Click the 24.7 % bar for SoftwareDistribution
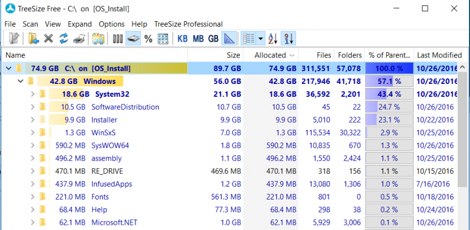The width and height of the screenshot is (470, 230). tap(389, 107)
